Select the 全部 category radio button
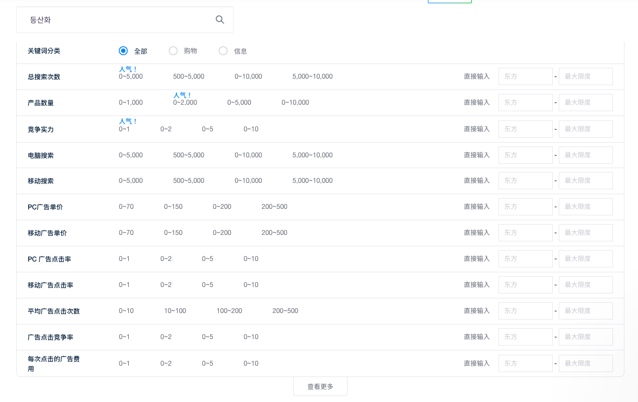 [123, 50]
